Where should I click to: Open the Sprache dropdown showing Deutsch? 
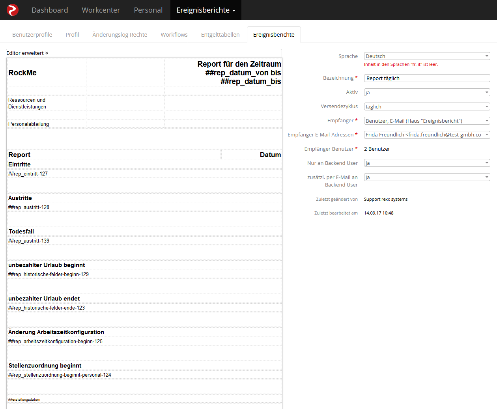427,56
